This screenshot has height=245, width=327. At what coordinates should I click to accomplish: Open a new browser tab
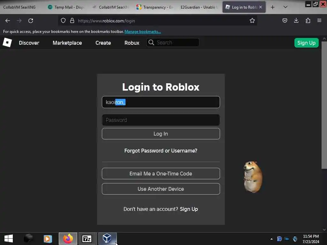tap(273, 7)
